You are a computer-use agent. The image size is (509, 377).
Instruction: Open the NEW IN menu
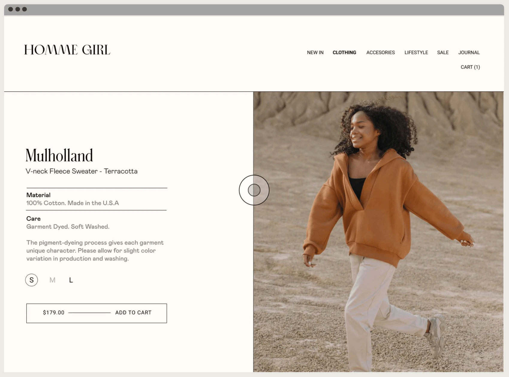315,52
